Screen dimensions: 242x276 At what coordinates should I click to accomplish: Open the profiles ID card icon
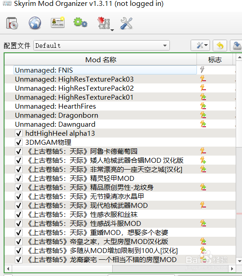58,23
